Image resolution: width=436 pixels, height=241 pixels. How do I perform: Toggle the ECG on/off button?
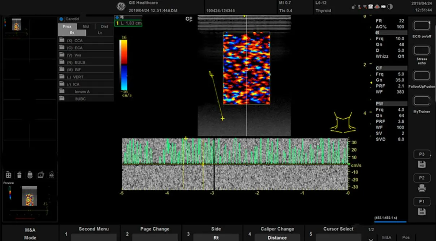pos(422,26)
